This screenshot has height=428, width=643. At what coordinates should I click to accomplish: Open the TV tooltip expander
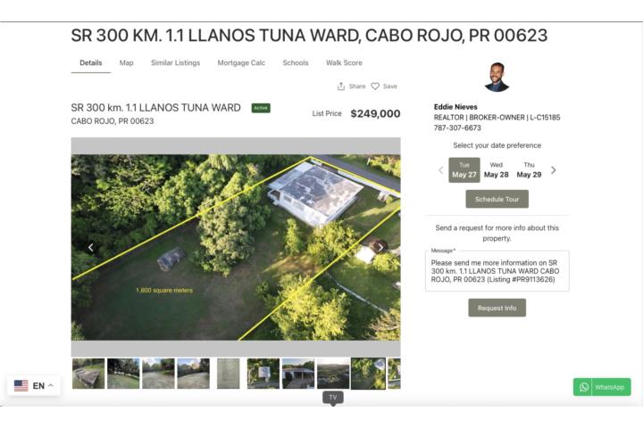pos(333,398)
